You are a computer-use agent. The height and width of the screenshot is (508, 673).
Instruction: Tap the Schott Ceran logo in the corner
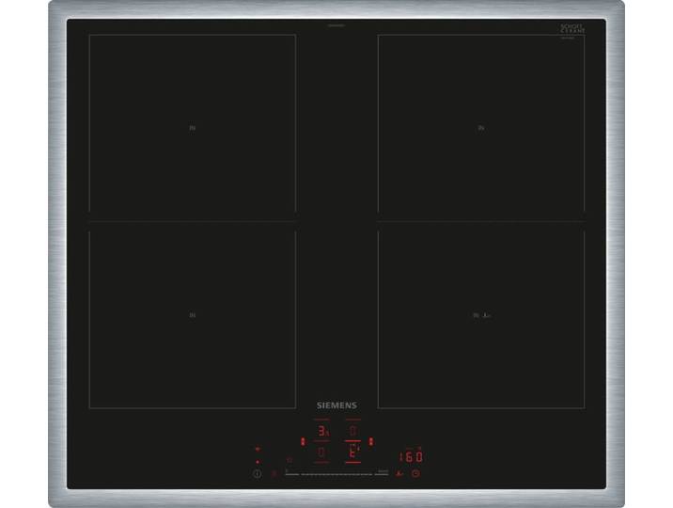(572, 29)
